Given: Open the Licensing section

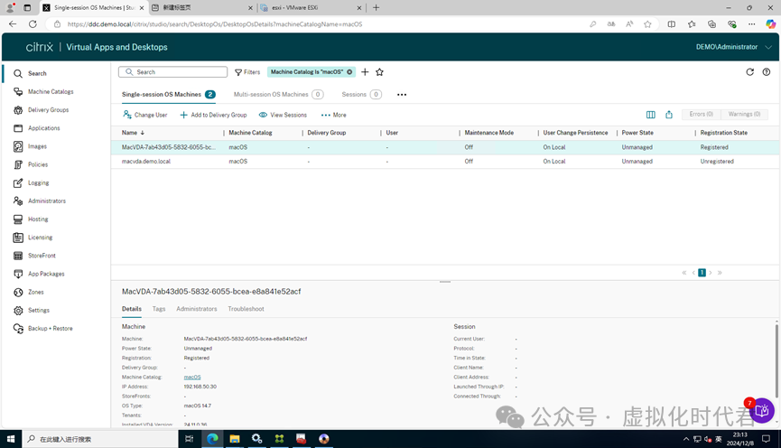Looking at the screenshot, I should coord(40,238).
